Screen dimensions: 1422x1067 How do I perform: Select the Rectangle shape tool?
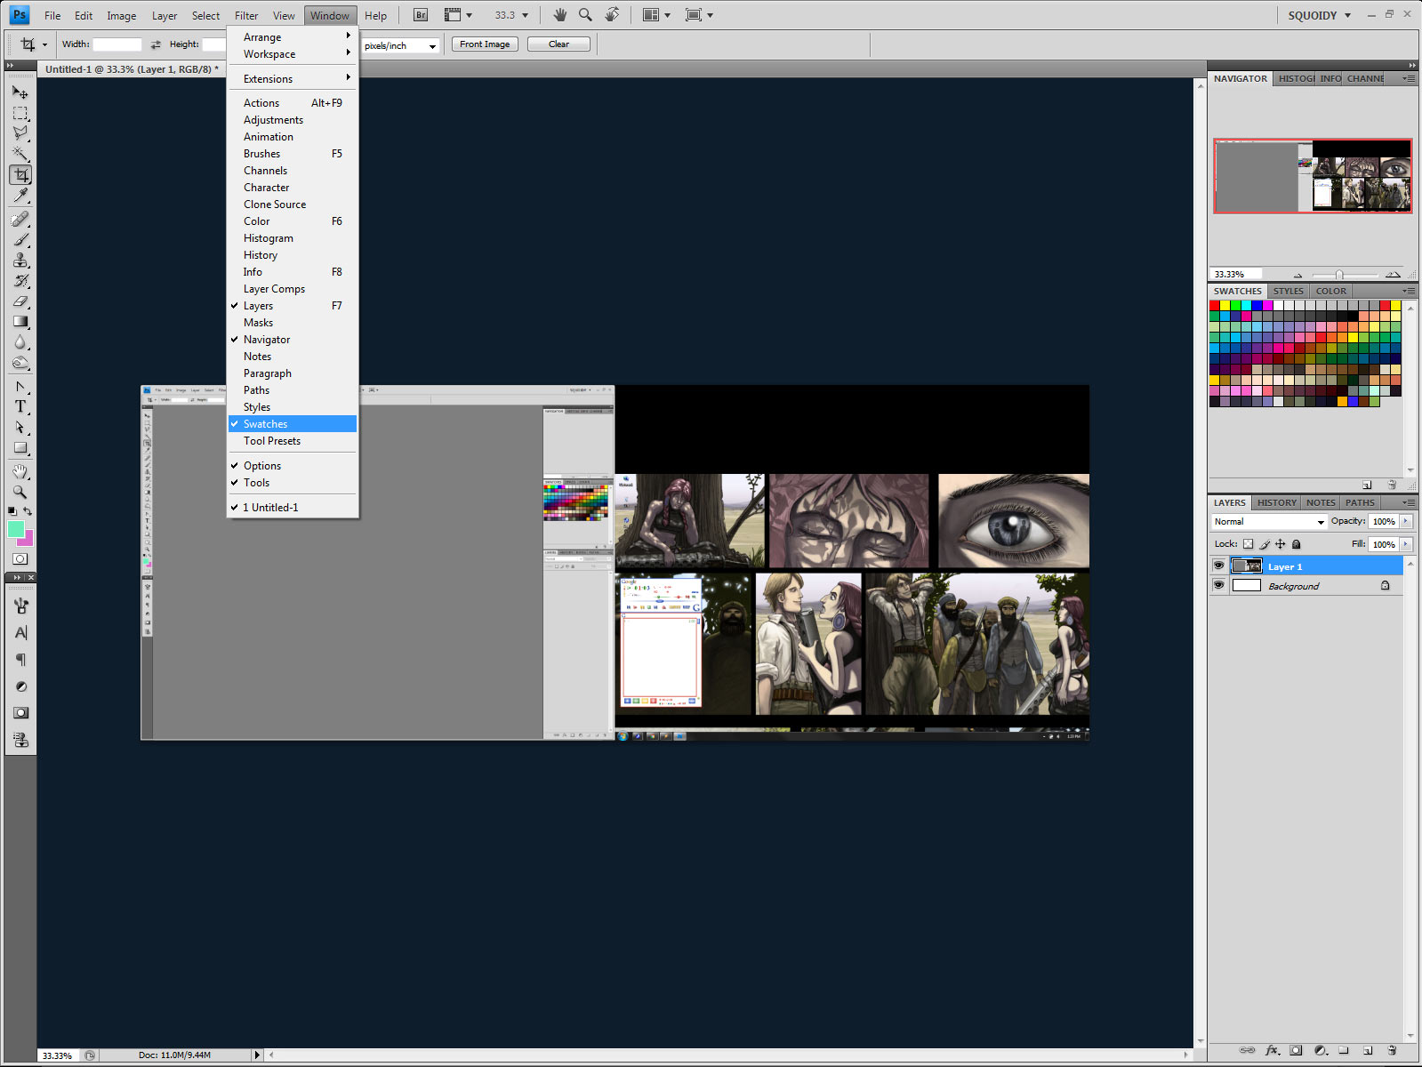click(20, 448)
